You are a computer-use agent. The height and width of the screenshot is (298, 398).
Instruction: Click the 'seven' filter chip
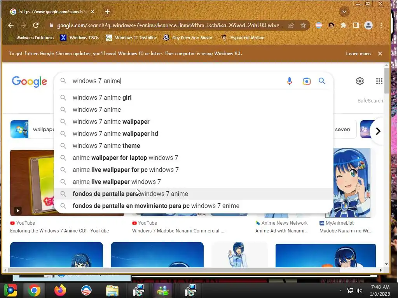pos(345,129)
